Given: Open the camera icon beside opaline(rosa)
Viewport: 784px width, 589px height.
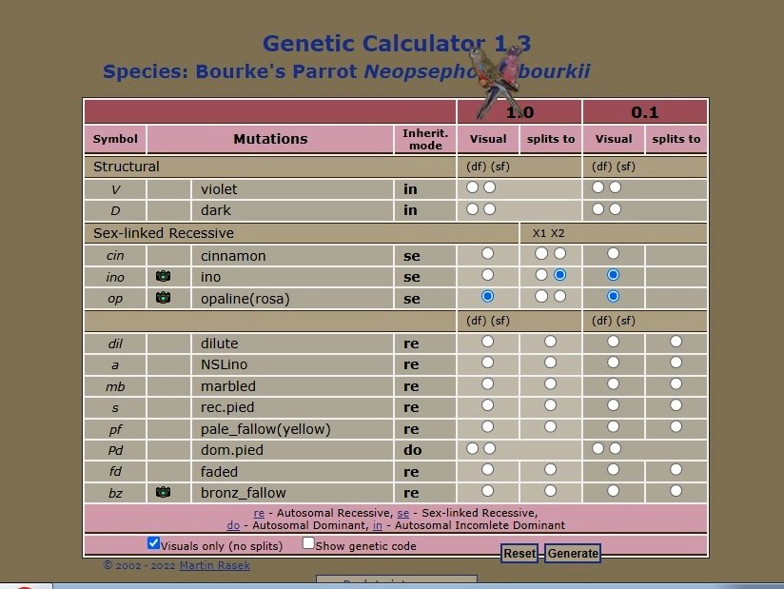Looking at the screenshot, I should pyautogui.click(x=163, y=298).
